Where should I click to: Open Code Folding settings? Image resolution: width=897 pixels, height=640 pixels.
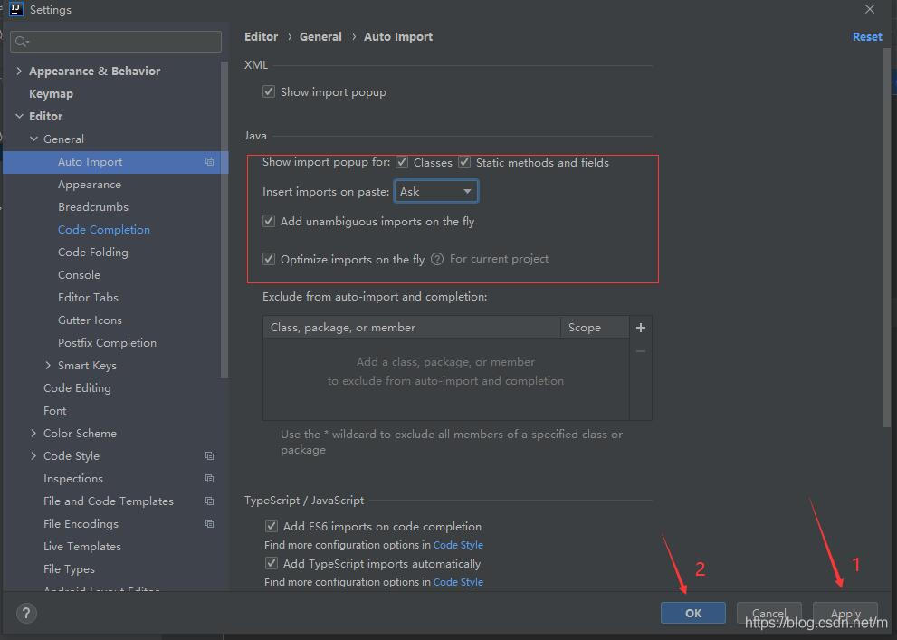click(x=92, y=253)
